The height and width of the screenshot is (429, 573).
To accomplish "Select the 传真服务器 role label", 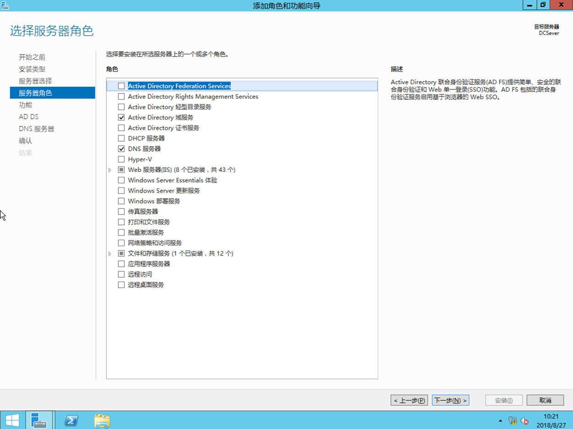I will [143, 211].
